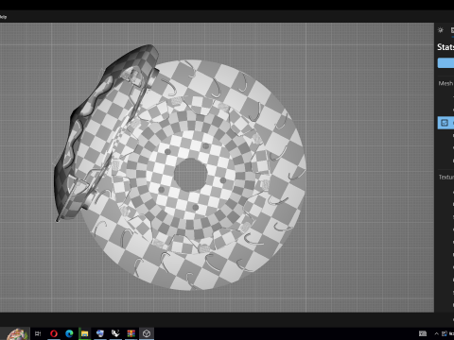Open the touch keyboard tray icon

[423, 333]
